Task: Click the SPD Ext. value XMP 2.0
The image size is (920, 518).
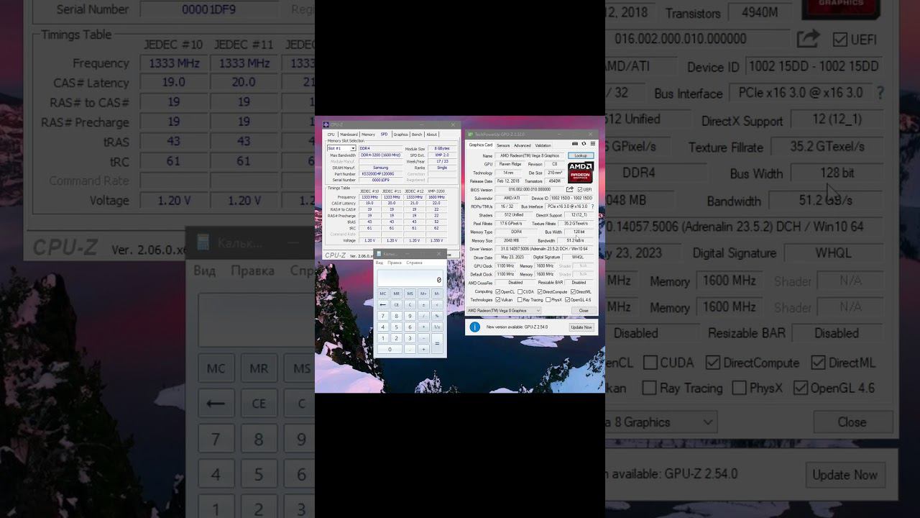Action: click(442, 155)
